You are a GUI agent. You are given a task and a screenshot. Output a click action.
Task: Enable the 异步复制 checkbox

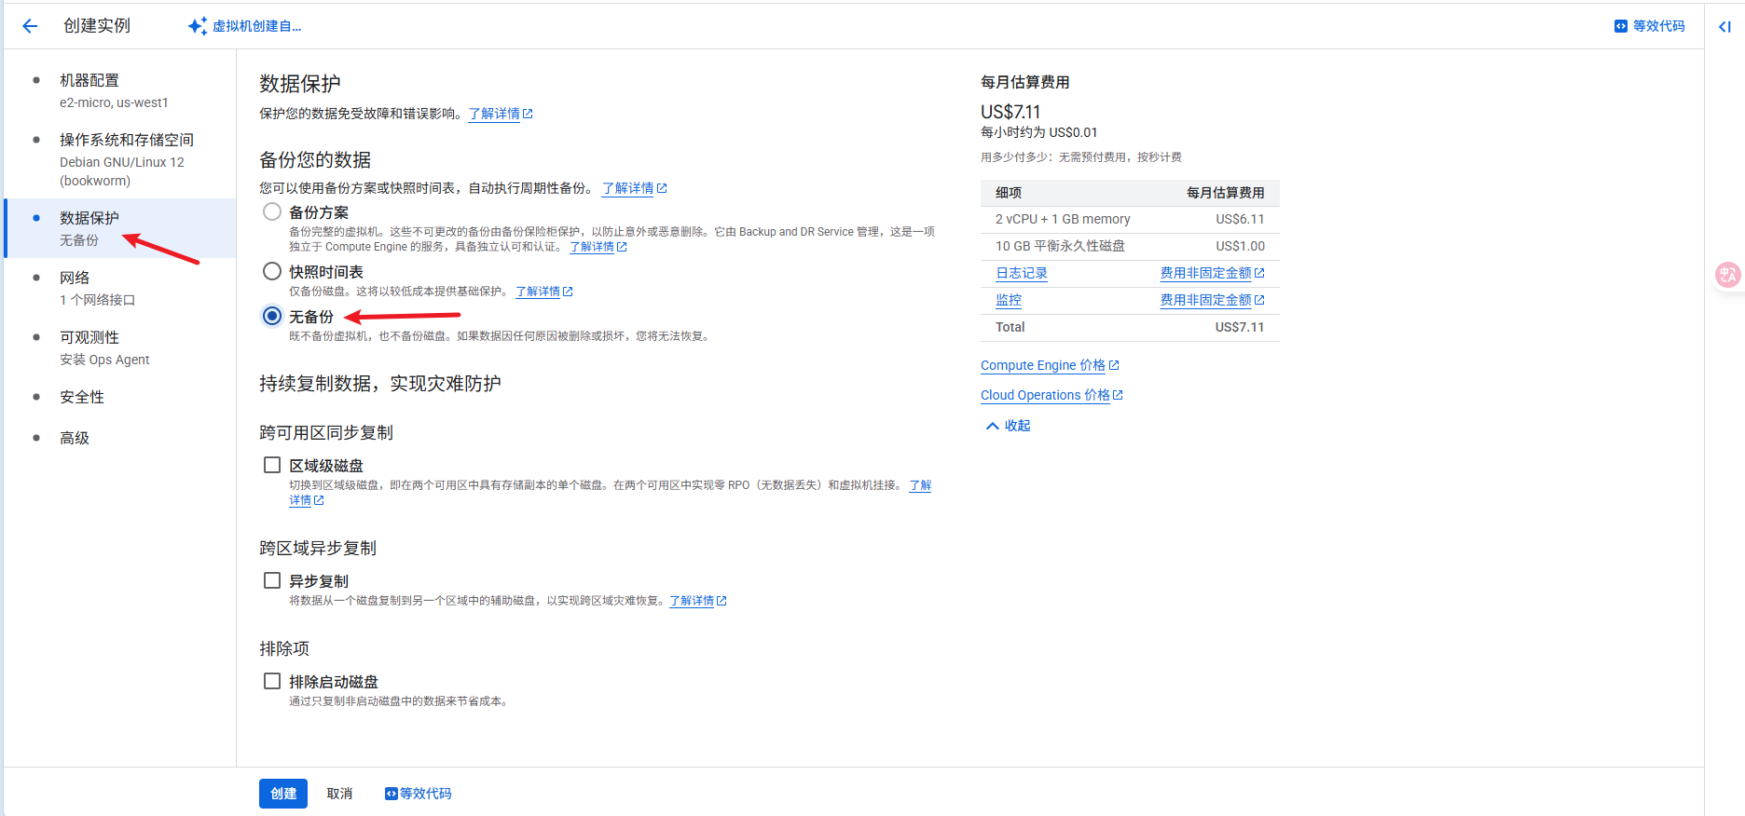[x=272, y=580]
